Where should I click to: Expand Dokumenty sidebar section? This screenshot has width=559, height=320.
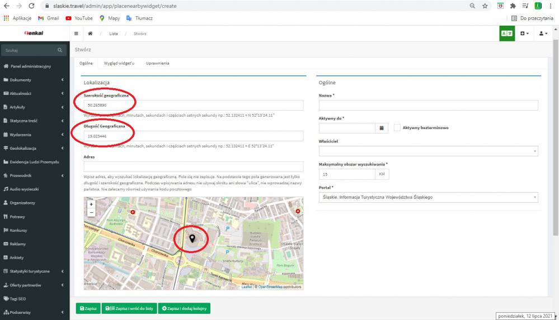(35, 80)
